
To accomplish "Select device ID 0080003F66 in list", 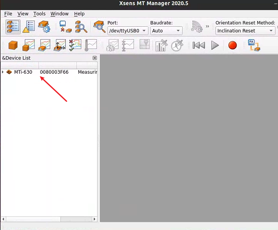I will click(x=54, y=72).
